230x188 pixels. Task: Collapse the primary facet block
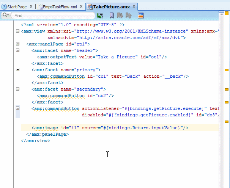click(17, 70)
